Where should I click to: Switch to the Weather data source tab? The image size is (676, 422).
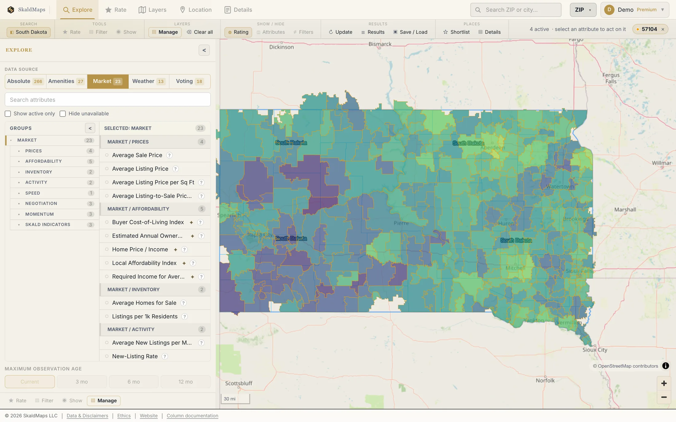click(149, 81)
